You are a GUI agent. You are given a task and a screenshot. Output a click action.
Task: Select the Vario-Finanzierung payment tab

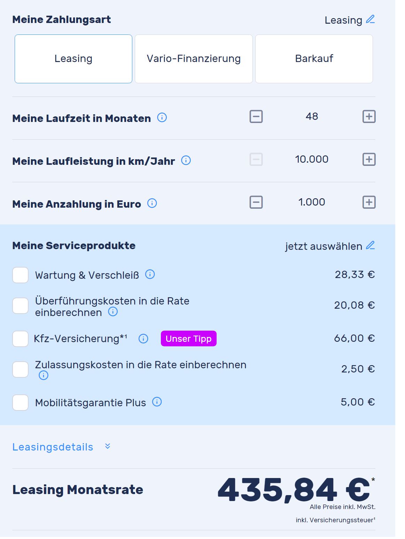coord(194,59)
